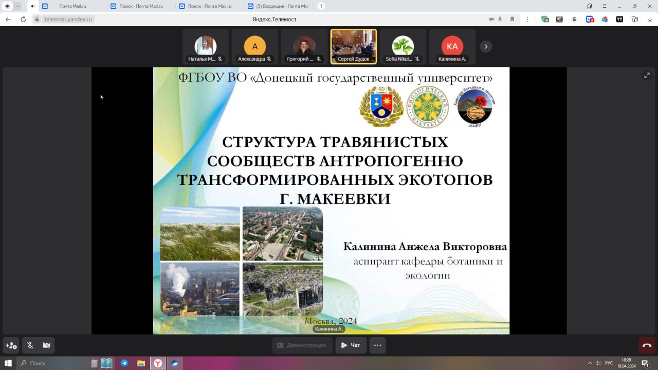Click the colorful pinwheel extension icon
Screen dimensions: 658x370
[605, 19]
